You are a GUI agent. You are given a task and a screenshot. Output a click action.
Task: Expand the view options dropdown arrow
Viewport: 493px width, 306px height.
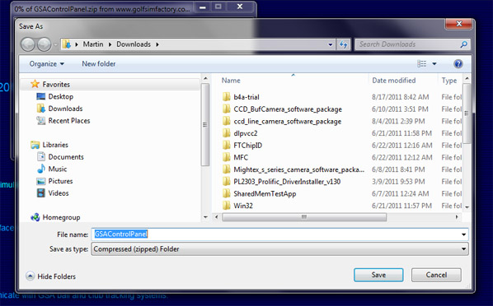(434, 63)
